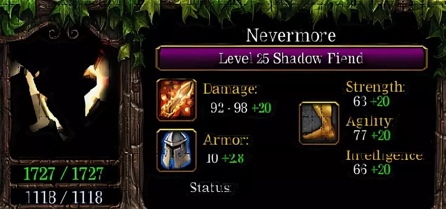Click the +2.8 armor bonus
Viewport: 446px width, 209px height.
pyautogui.click(x=232, y=158)
